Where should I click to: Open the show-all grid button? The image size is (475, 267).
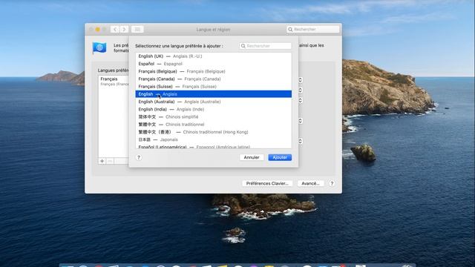tap(137, 30)
